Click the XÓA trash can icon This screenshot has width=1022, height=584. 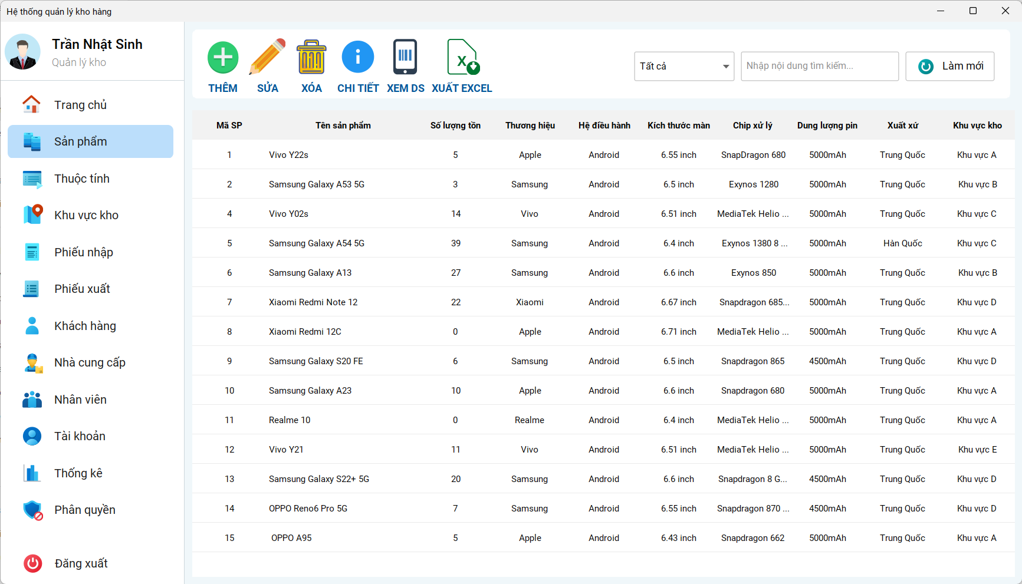(x=311, y=57)
